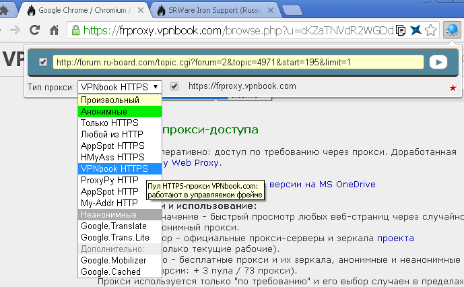Click the copy pages icon in address bar
This screenshot has height=287, width=464.
click(x=401, y=30)
